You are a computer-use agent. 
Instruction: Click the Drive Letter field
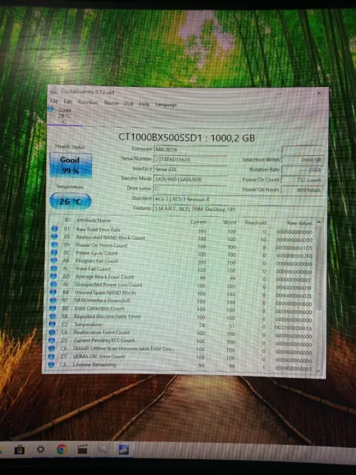[x=191, y=189]
